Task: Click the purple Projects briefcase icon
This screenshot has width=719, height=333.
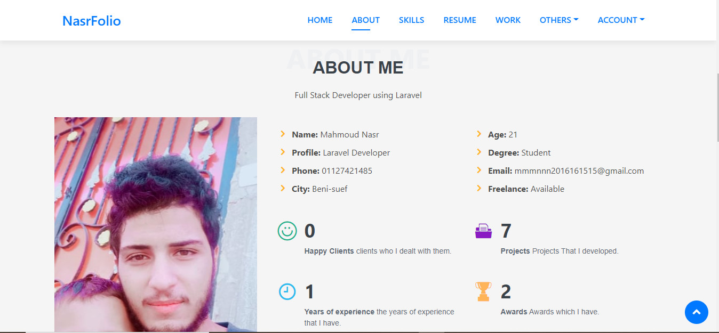Action: coord(483,231)
